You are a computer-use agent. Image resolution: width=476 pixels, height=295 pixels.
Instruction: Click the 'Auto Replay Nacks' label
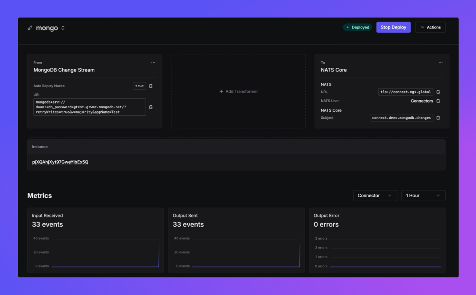pos(49,86)
